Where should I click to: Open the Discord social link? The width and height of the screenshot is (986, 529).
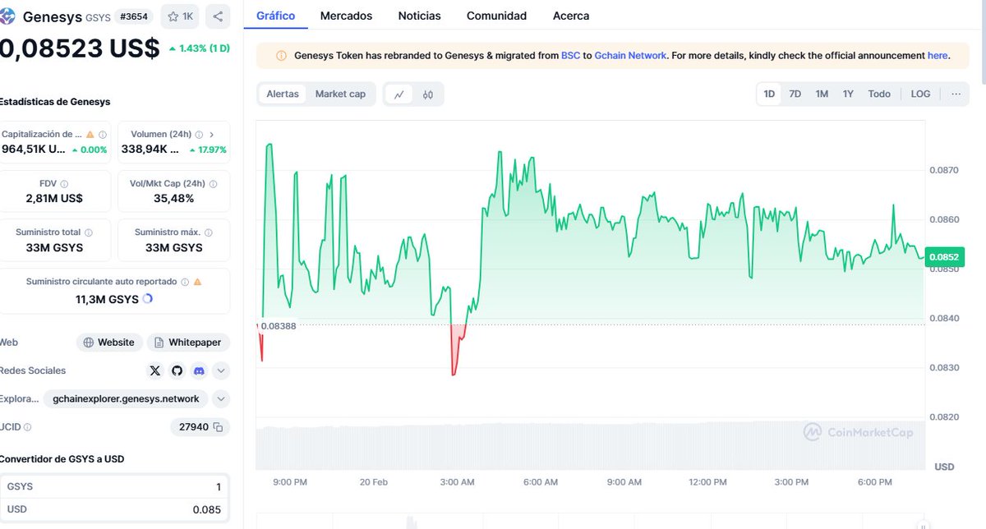coord(198,370)
